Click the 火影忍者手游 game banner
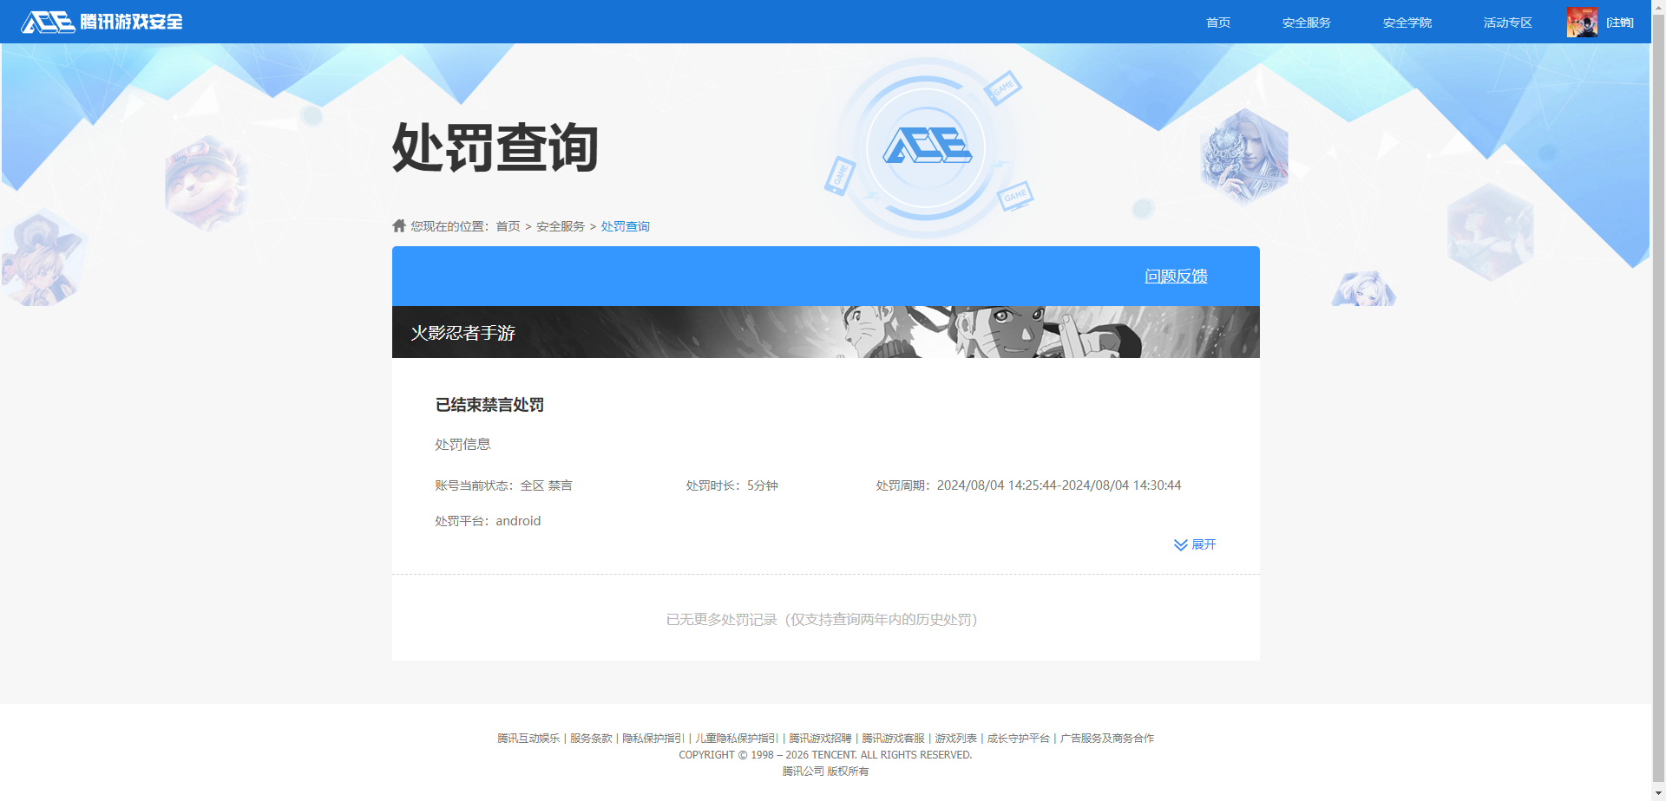 824,332
